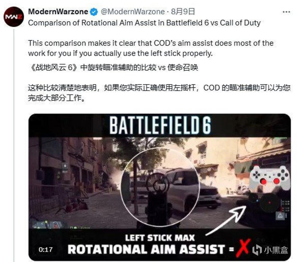Screen dimensions: 297x262
Task: Click the BATTLEFIELD 6 title banner
Action: [160, 126]
